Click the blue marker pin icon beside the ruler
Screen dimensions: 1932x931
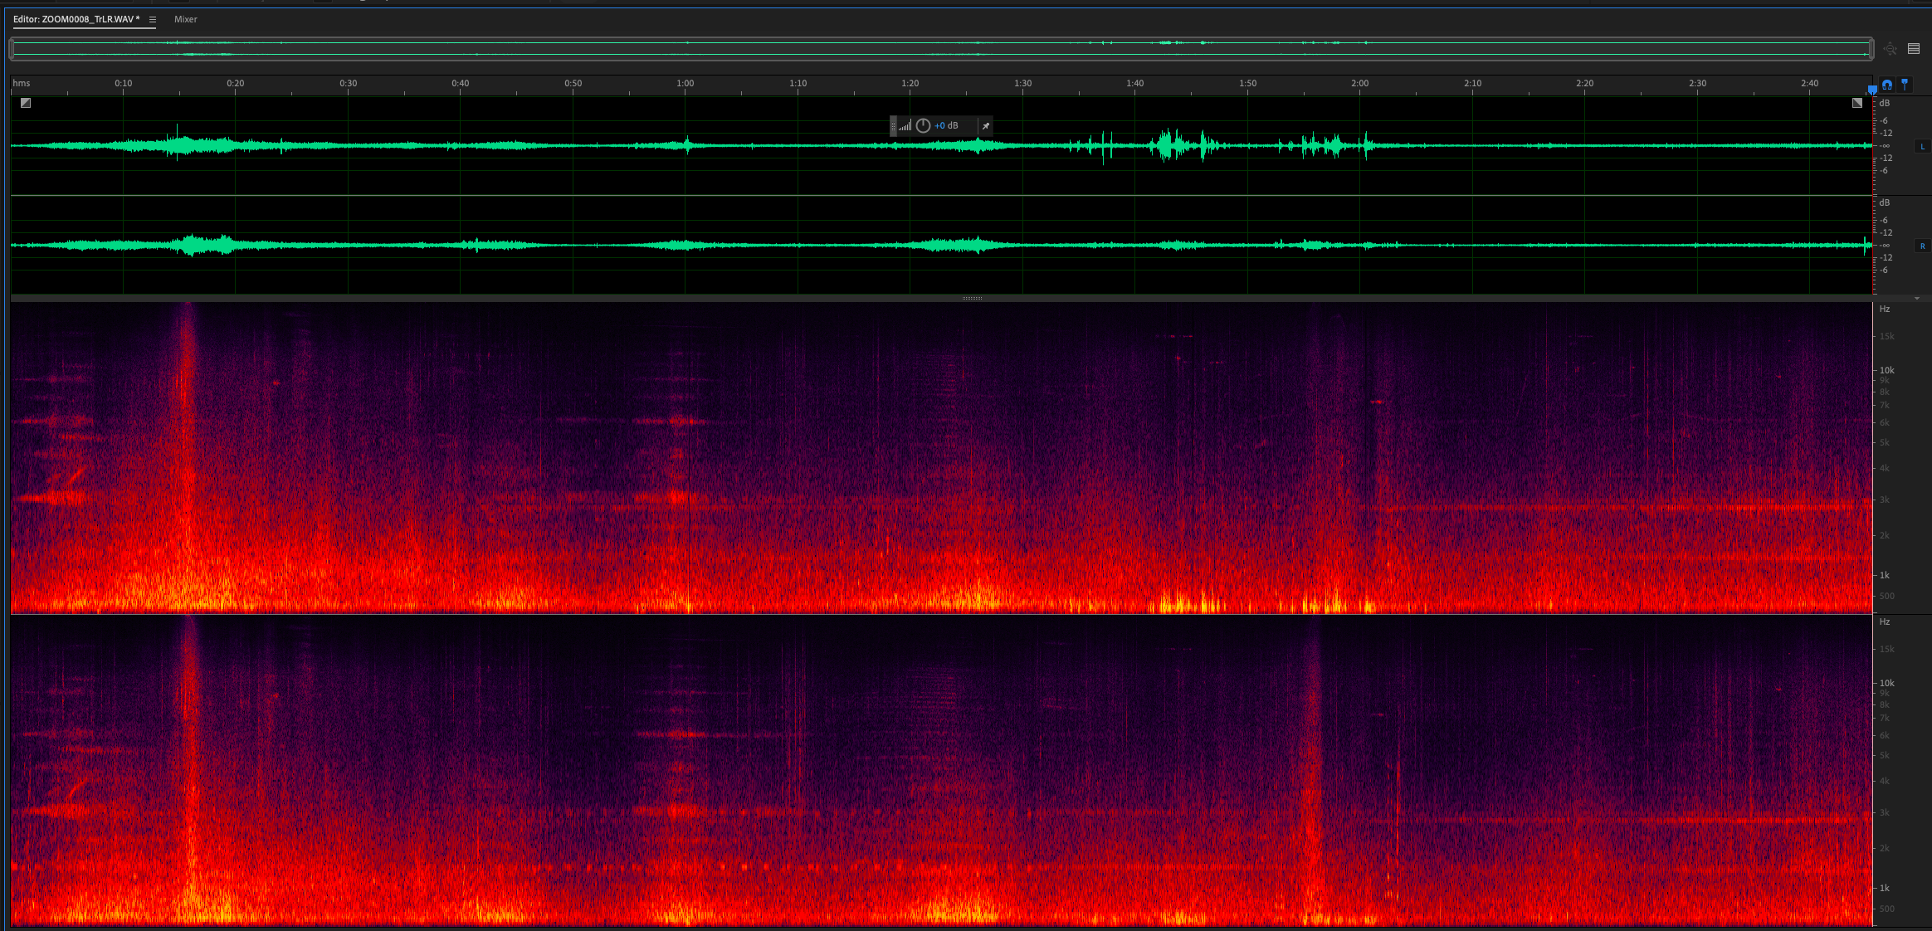pos(1905,84)
